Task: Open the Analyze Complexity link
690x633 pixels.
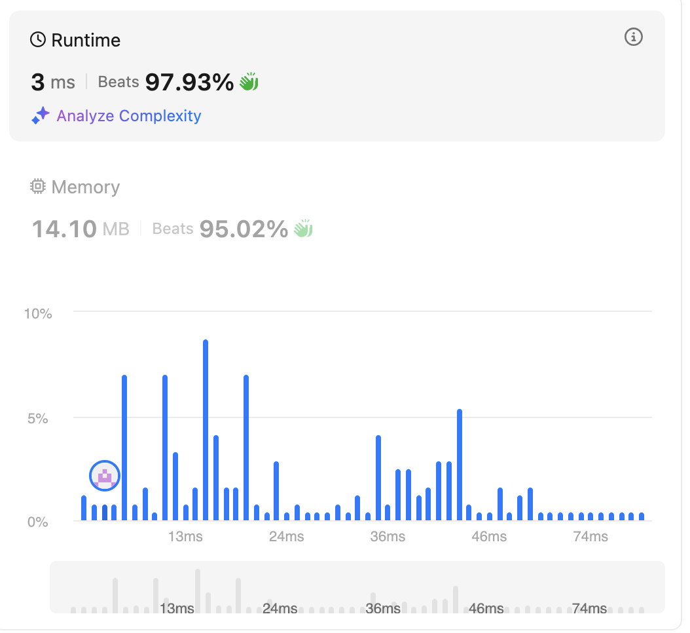Action: tap(129, 116)
